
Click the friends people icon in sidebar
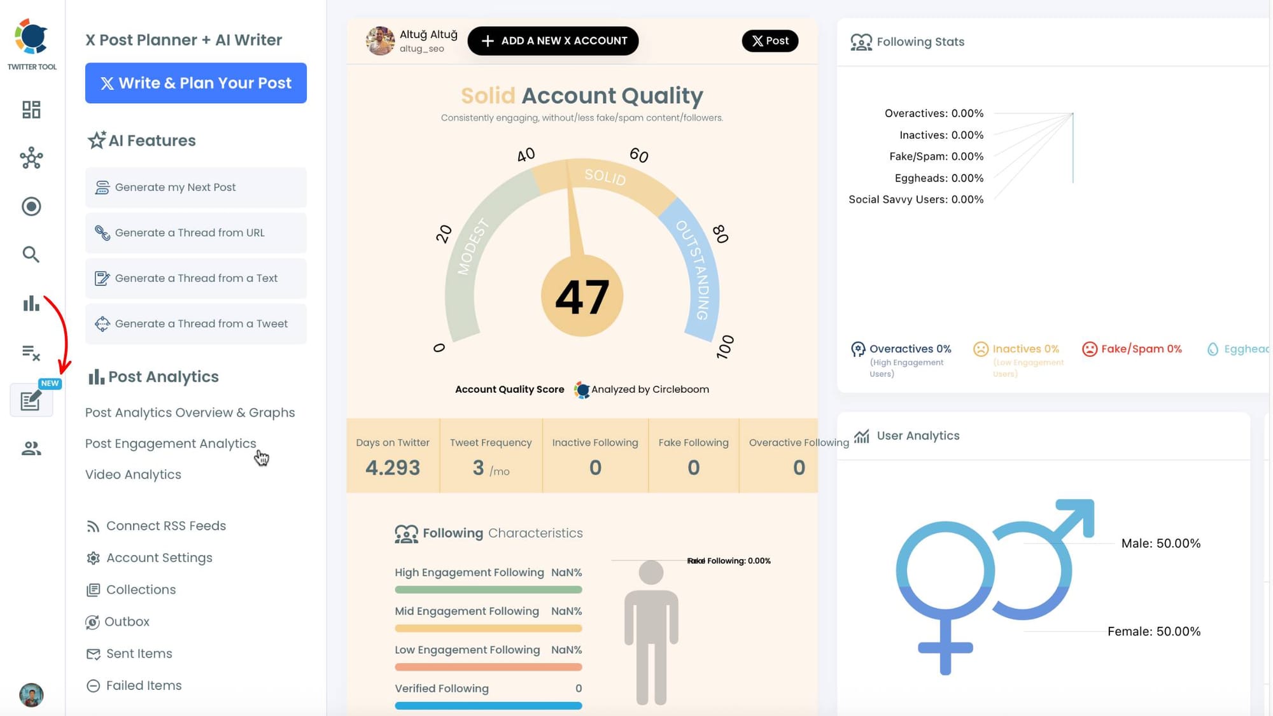click(31, 449)
